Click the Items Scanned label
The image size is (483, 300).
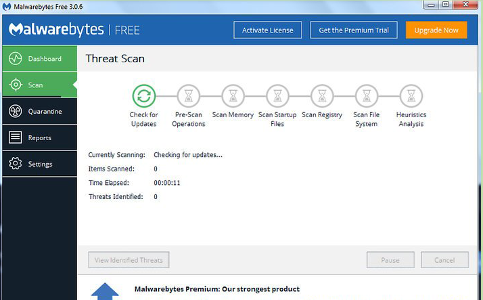pos(112,169)
